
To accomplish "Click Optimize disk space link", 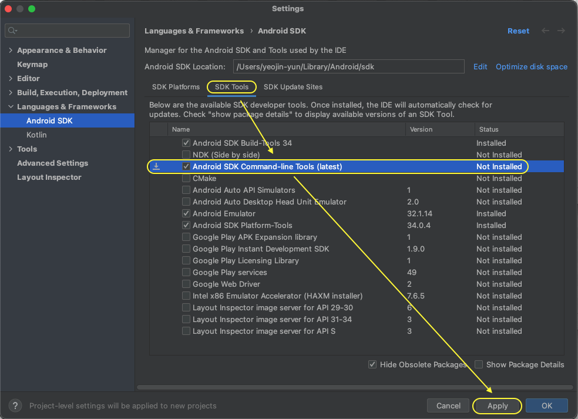I will [531, 67].
